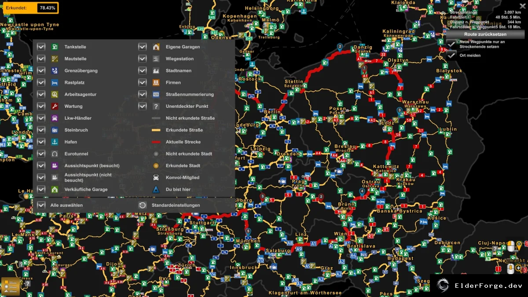Viewport: 528px width, 297px height.
Task: Click the Streckenlänge value '3.097 km'
Action: [x=512, y=12]
